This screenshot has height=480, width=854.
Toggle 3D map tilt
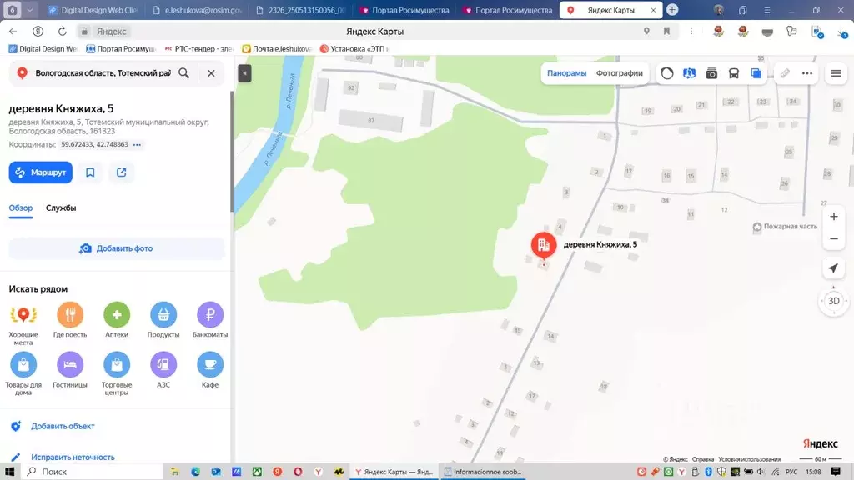tap(834, 301)
